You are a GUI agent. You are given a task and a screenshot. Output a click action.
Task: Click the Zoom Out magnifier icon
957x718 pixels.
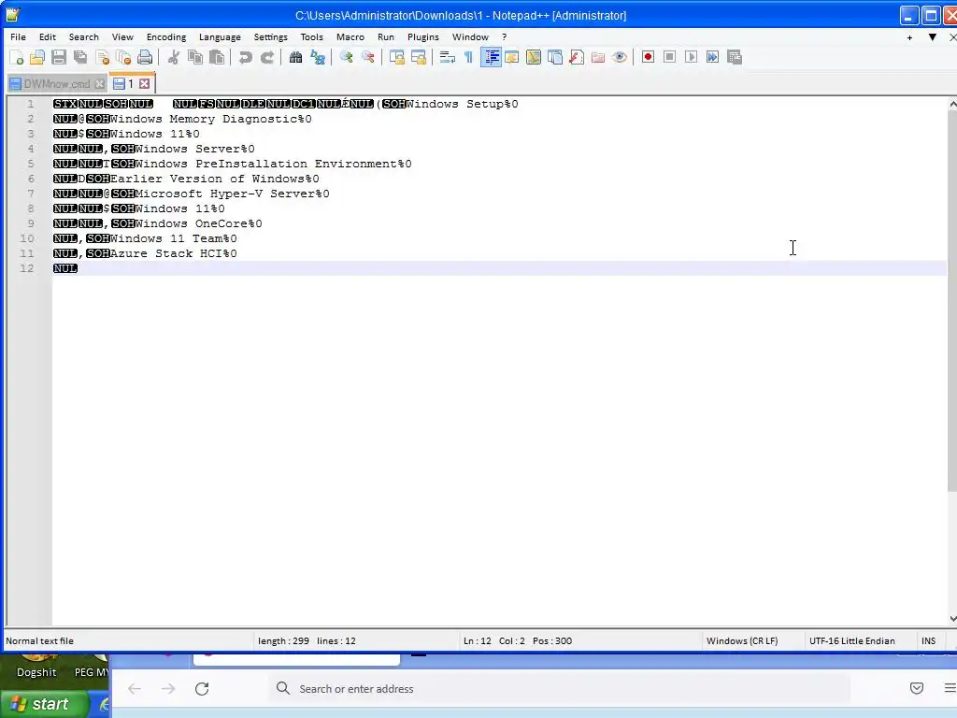pos(368,57)
